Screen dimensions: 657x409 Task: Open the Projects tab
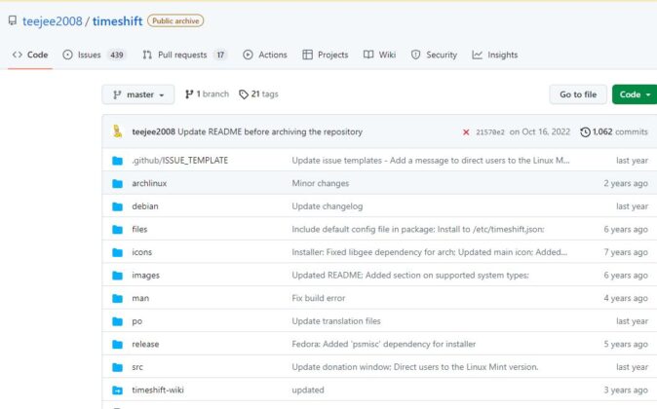click(x=326, y=55)
